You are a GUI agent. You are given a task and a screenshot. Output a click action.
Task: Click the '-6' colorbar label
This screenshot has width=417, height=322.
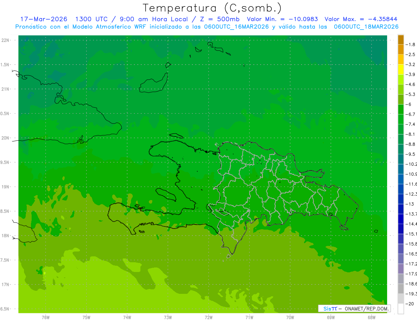[409, 104]
